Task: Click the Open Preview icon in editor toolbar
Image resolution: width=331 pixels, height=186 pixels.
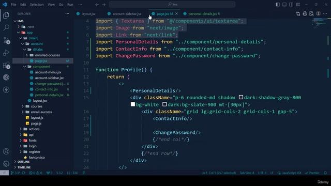Action: click(x=311, y=14)
